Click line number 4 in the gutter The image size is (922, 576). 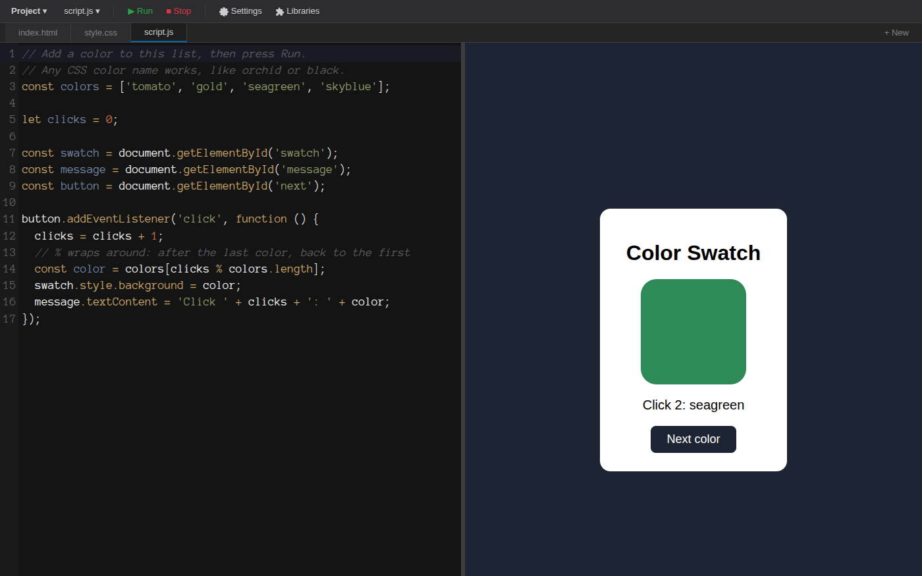click(12, 103)
